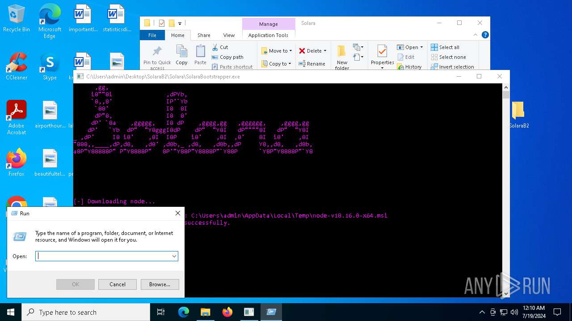Open the airporthour... image file
The image size is (572, 321).
[50, 115]
